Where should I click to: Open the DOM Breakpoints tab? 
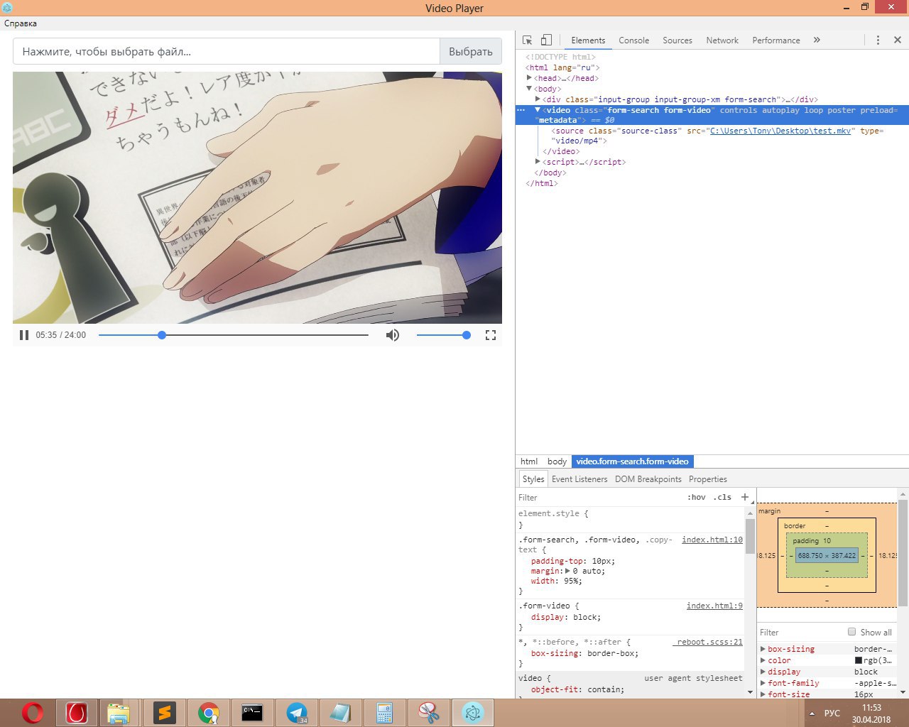point(648,479)
